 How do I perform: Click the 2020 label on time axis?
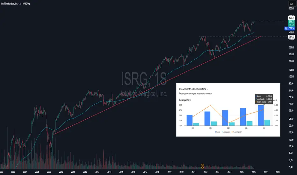(x=181, y=172)
